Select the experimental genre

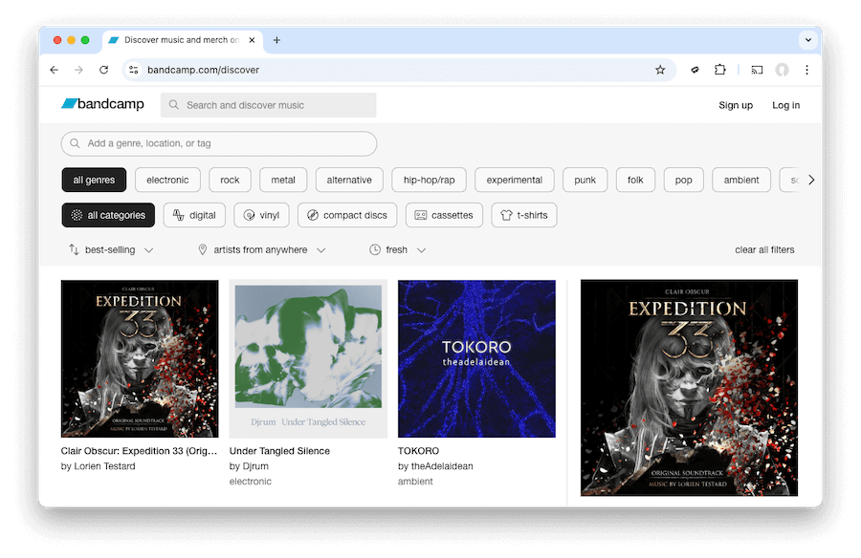[515, 180]
